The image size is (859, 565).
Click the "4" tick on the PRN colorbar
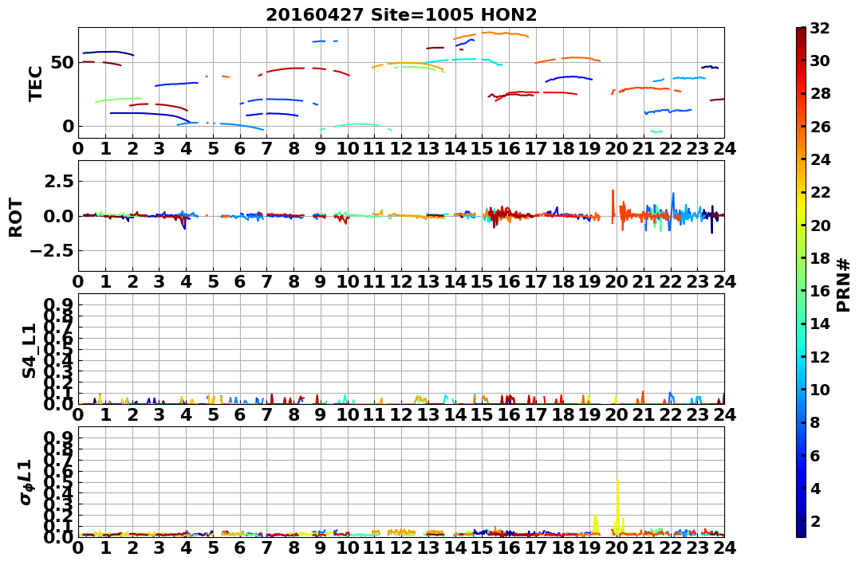(x=815, y=488)
